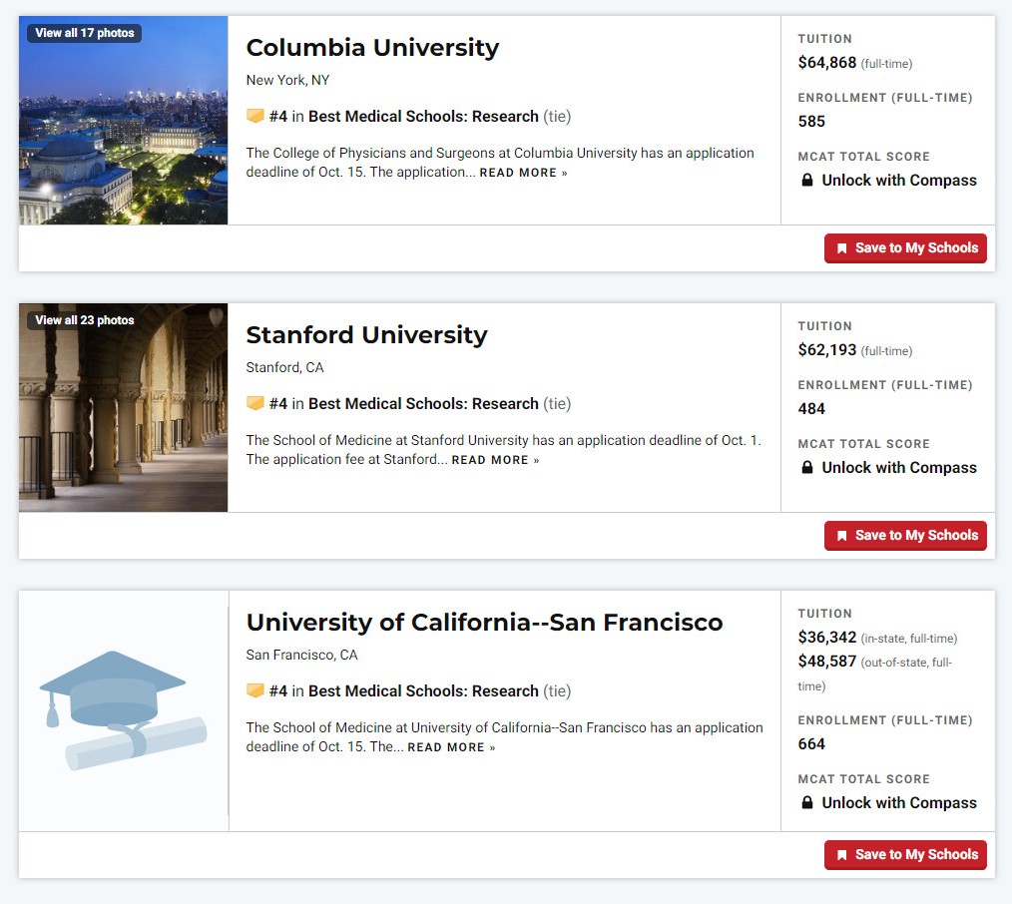1012x904 pixels.
Task: Click UCSF's Best Medical Schools: Research ranking link
Action: [423, 690]
